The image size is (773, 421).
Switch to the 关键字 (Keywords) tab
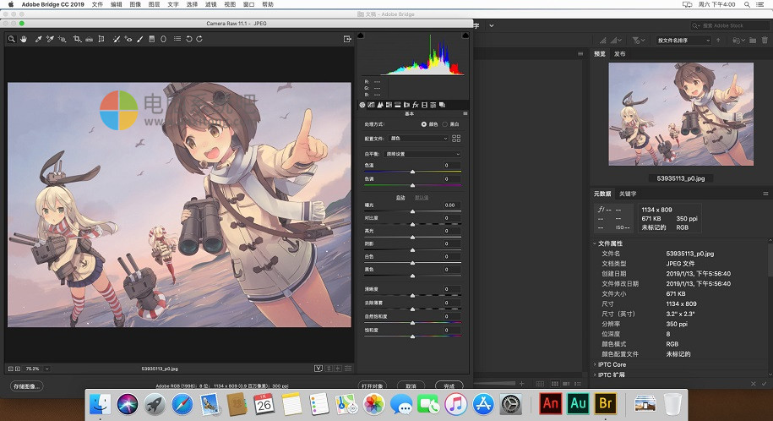coord(628,194)
